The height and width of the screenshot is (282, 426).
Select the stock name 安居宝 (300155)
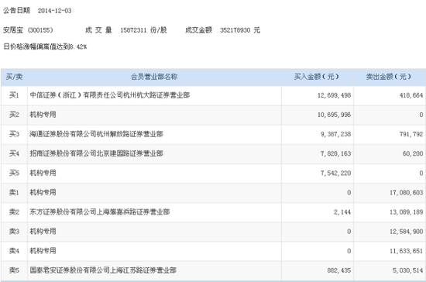(28, 30)
